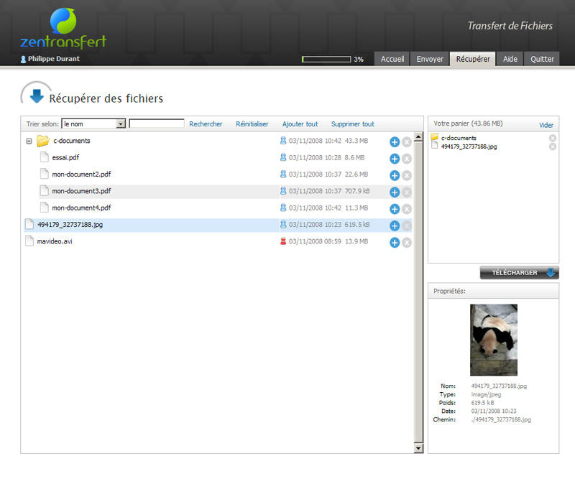Open the Accueil tab
Image resolution: width=575 pixels, height=479 pixels.
[x=392, y=59]
